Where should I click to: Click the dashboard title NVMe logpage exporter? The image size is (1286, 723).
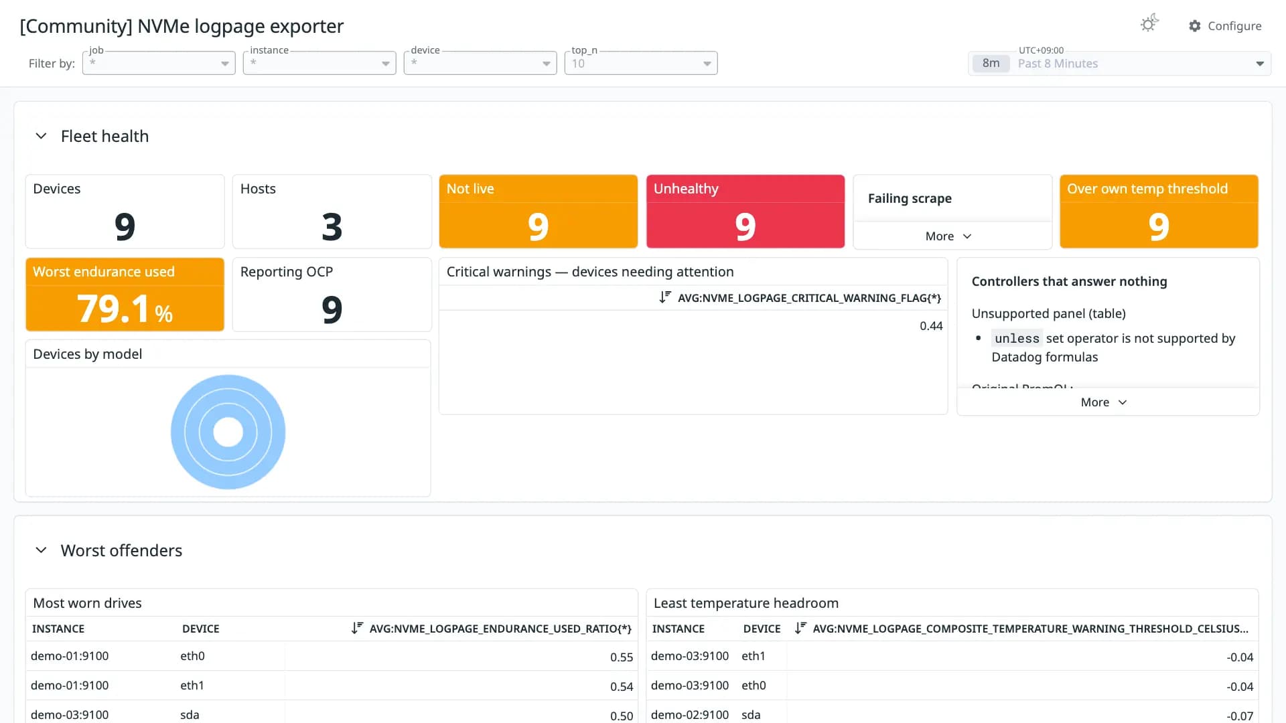pyautogui.click(x=182, y=26)
